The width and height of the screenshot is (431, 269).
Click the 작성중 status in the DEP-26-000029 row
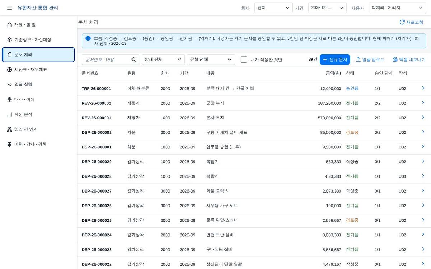[x=352, y=162]
